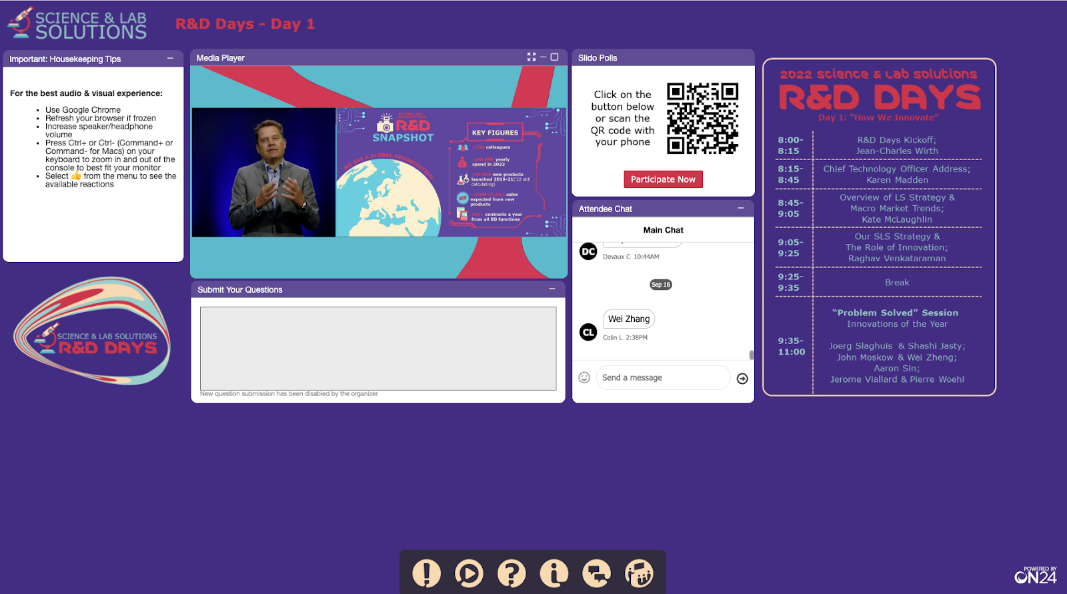Collapse the Housekeeping Tips panel
This screenshot has height=594, width=1067.
[170, 59]
